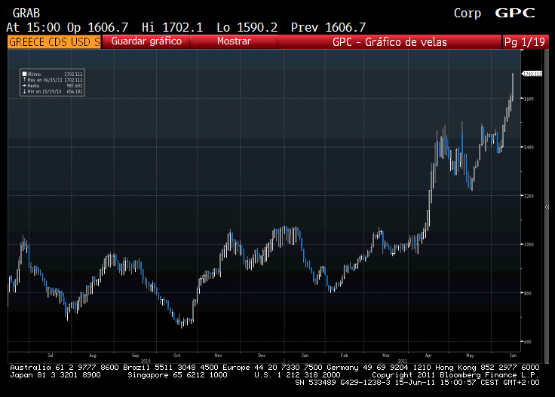Click the 'Jul' month label on time axis

[x=51, y=356]
